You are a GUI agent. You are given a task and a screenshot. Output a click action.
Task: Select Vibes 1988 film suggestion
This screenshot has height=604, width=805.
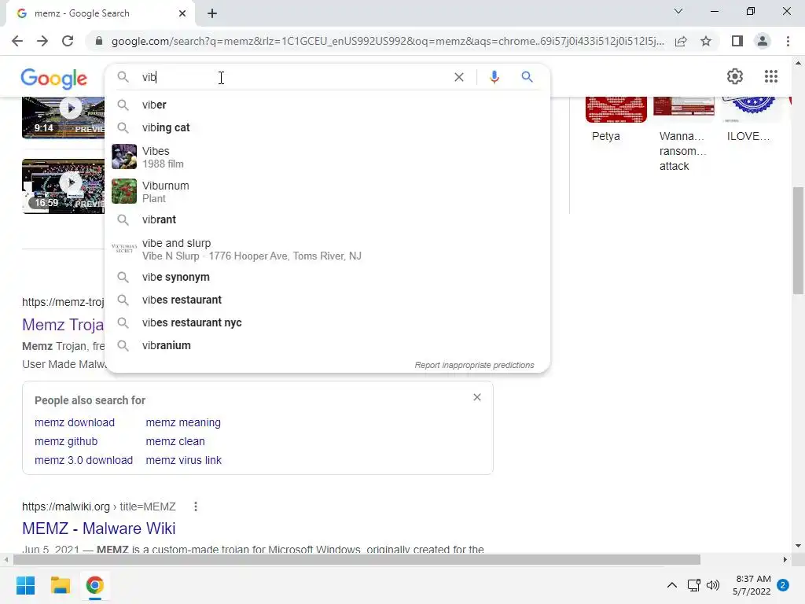(x=328, y=157)
